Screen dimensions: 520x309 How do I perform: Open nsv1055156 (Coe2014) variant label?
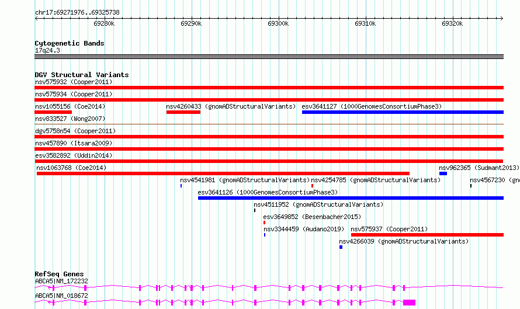click(70, 106)
